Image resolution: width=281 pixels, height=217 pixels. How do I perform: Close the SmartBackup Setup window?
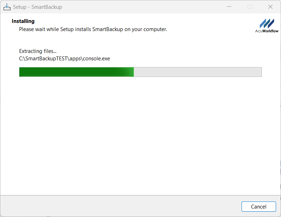270,7
